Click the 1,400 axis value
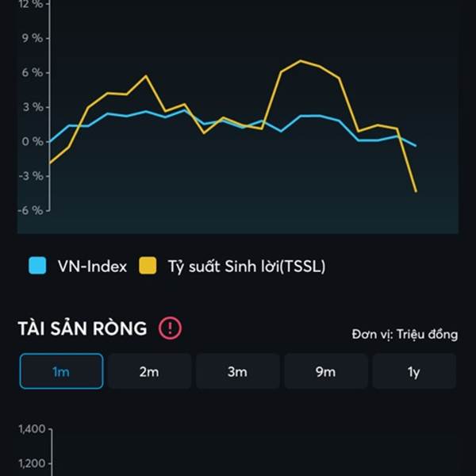The image size is (476, 476). tap(33, 429)
